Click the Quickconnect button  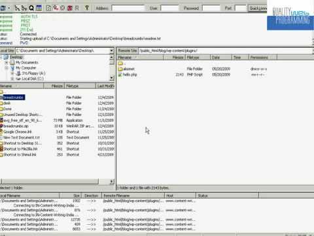point(258,9)
